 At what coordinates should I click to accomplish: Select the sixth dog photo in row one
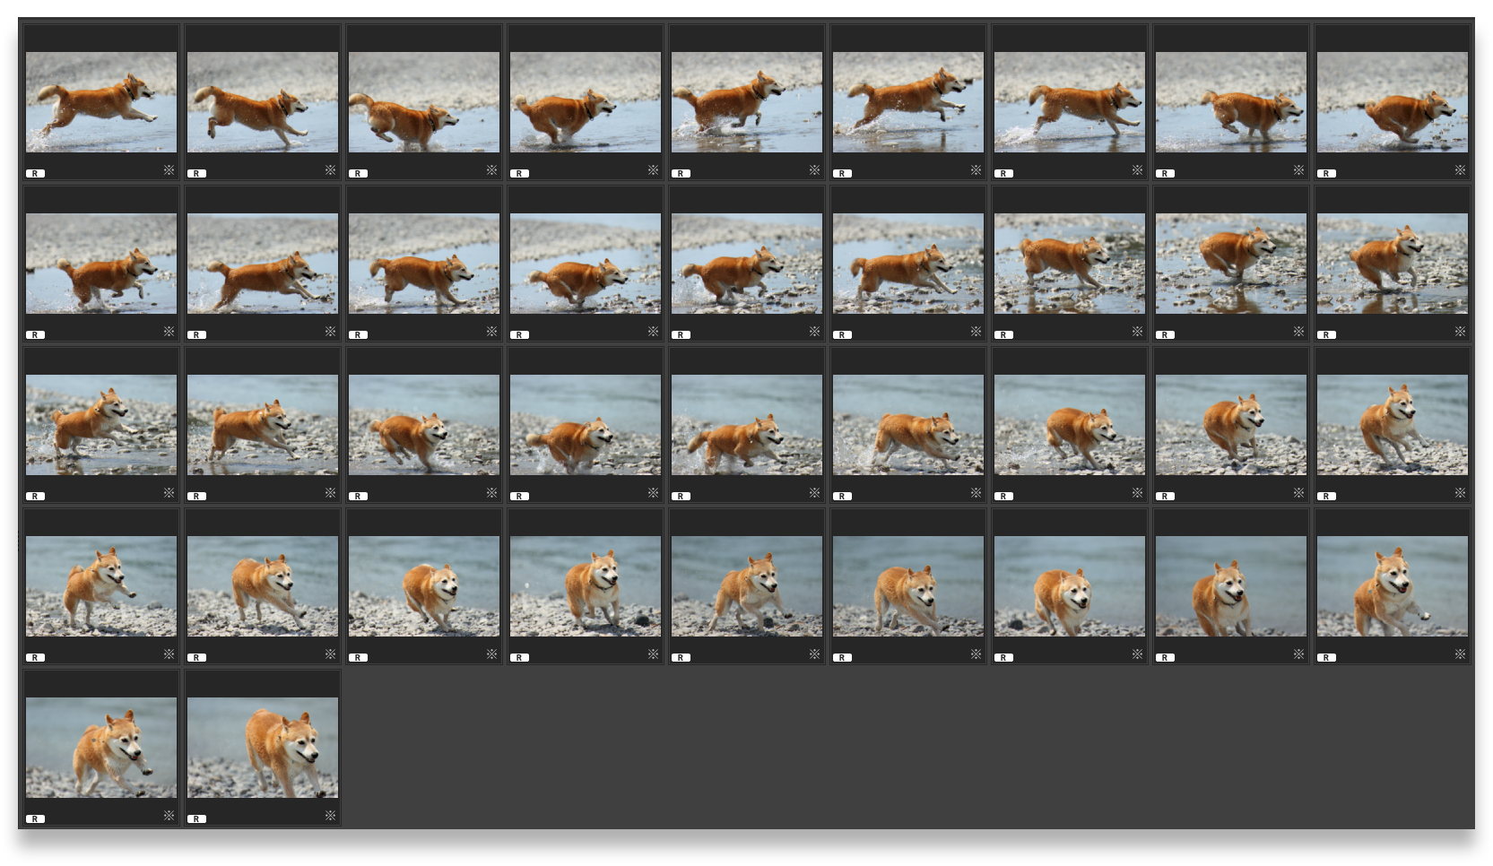(908, 102)
